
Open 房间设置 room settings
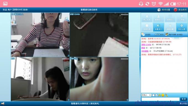tap(164, 10)
